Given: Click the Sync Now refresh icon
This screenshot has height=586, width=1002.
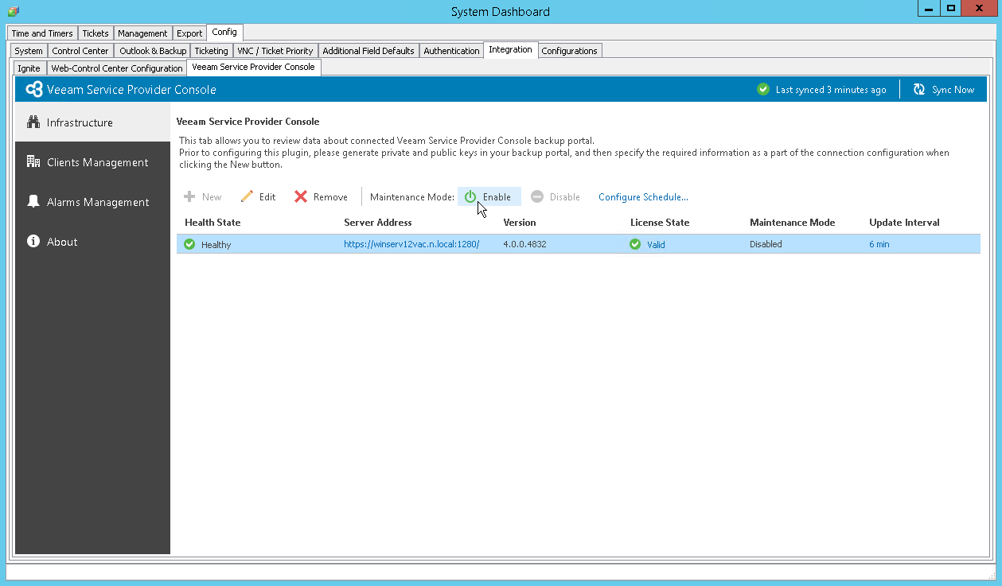Looking at the screenshot, I should [x=919, y=90].
